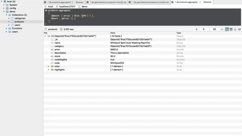Expand the categories collection
Image resolution: width=242 pixels, height=136 pixels.
tap(9, 19)
